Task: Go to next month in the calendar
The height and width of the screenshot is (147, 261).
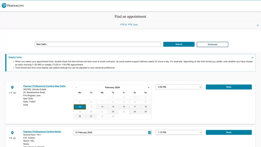Action: coord(149,87)
